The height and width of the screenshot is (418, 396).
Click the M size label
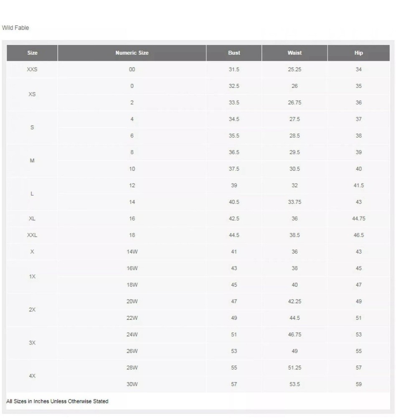pyautogui.click(x=32, y=161)
